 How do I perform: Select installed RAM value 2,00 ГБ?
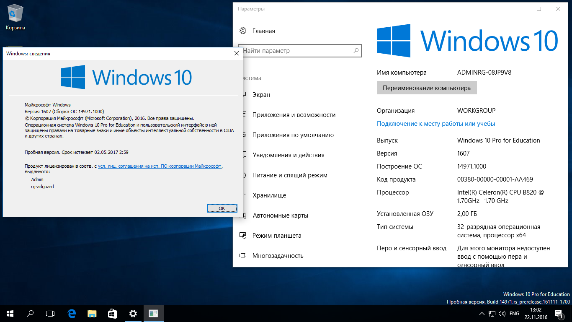point(467,214)
